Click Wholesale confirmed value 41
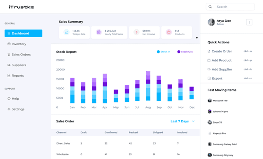263x159 pixels. [106, 154]
